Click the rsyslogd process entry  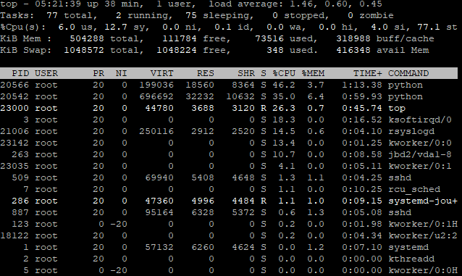pos(229,131)
